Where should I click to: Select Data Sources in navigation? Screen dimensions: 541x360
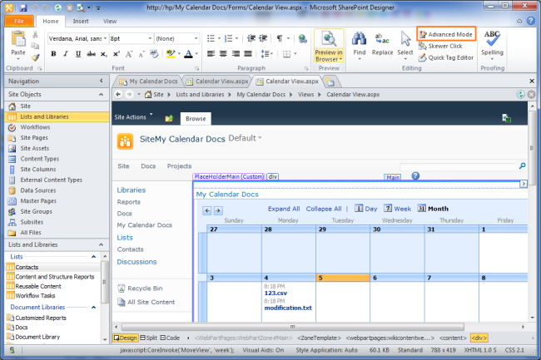[38, 190]
